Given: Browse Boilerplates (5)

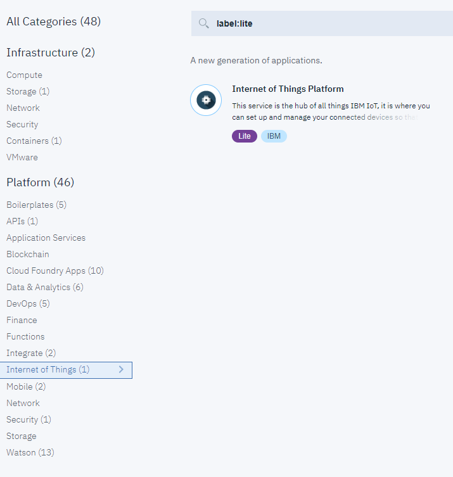Looking at the screenshot, I should pyautogui.click(x=37, y=205).
